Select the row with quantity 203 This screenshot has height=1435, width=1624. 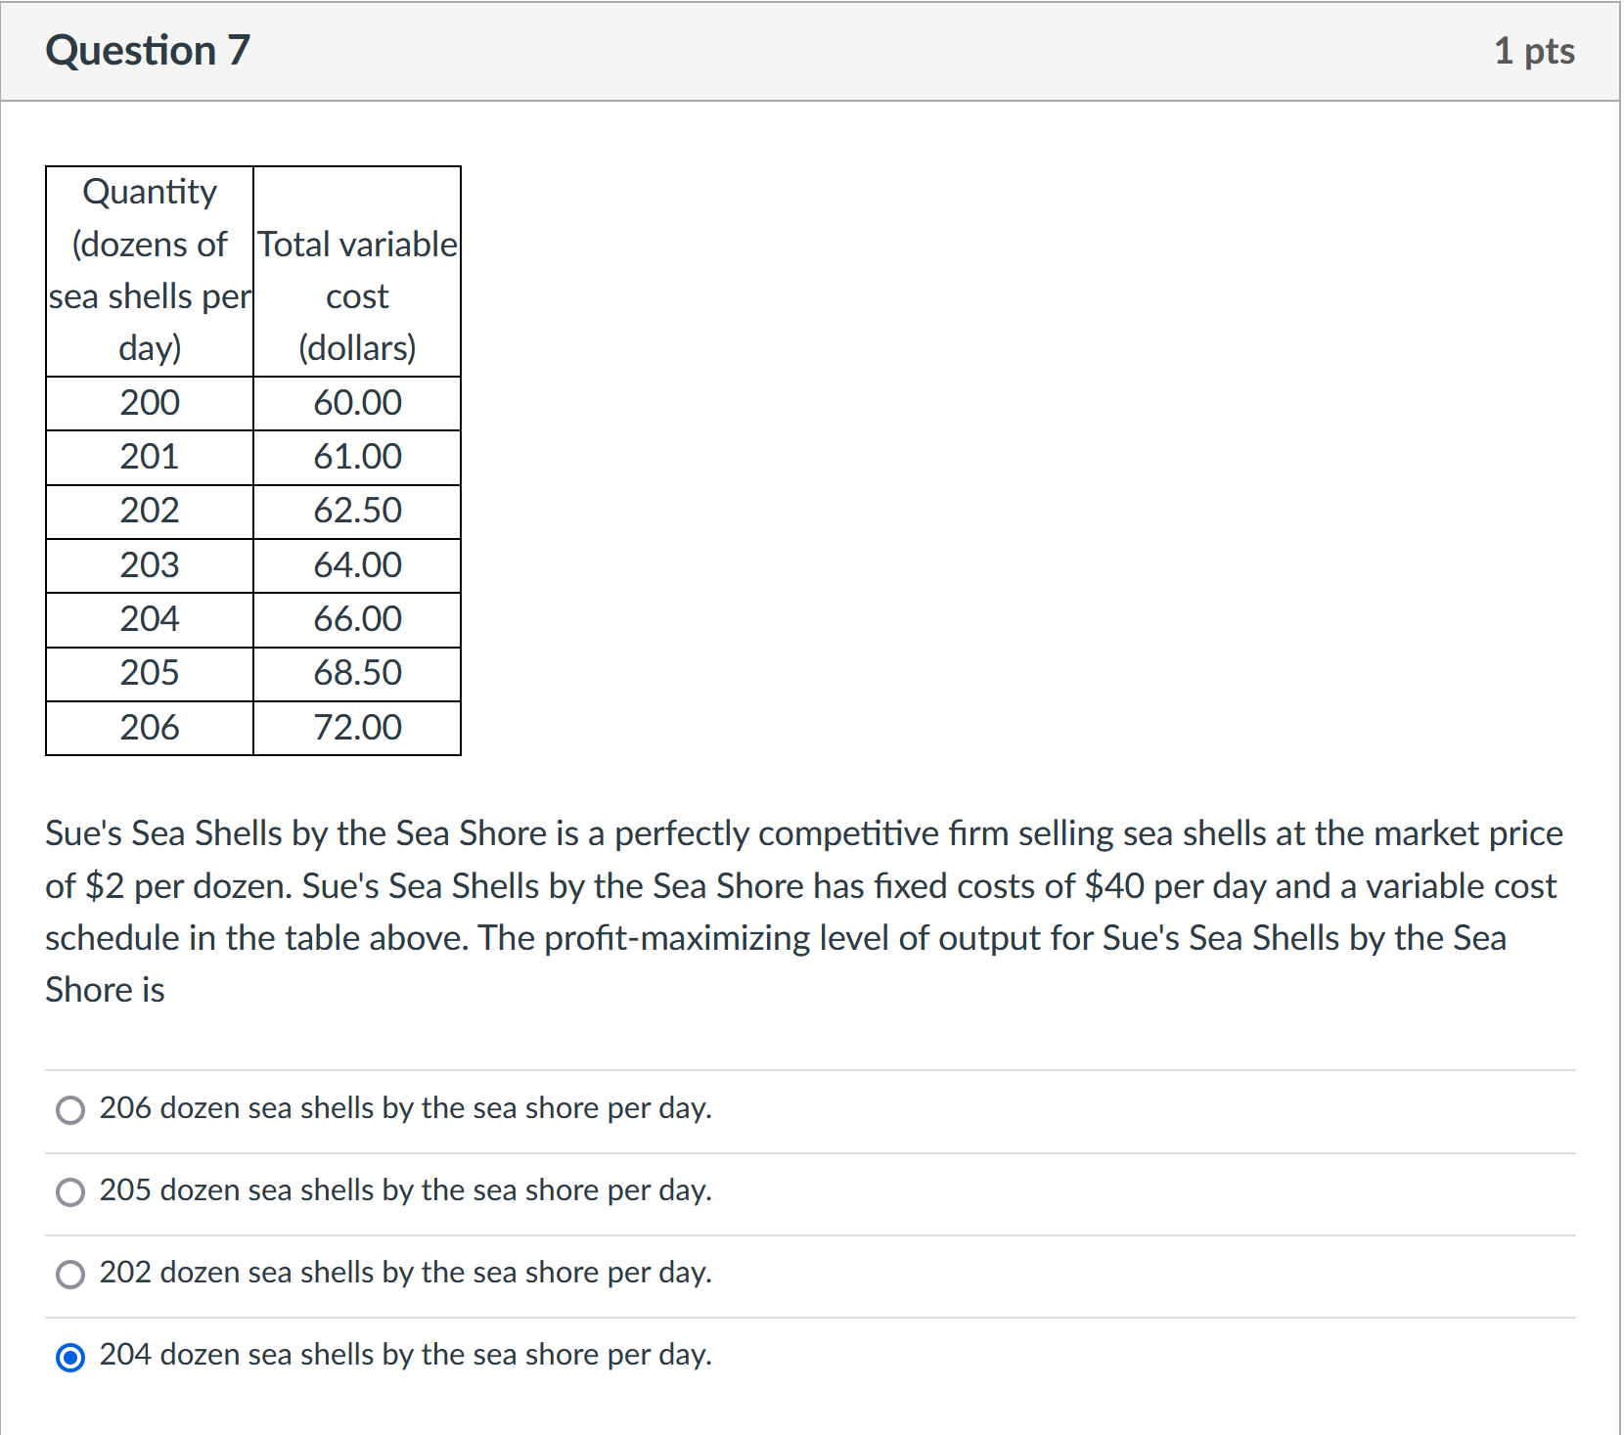click(x=149, y=564)
